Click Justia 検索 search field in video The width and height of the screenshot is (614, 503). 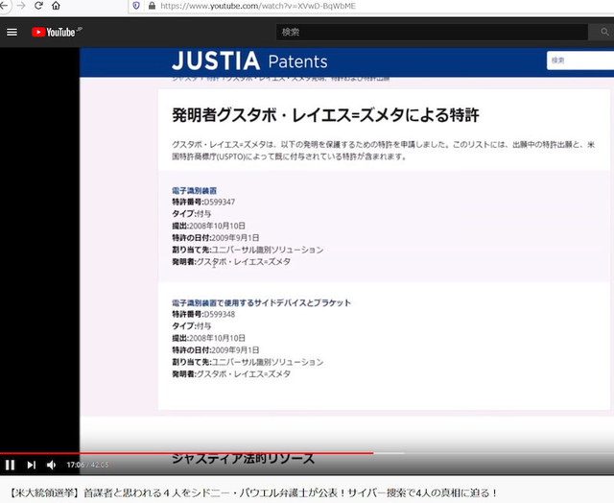(x=579, y=60)
